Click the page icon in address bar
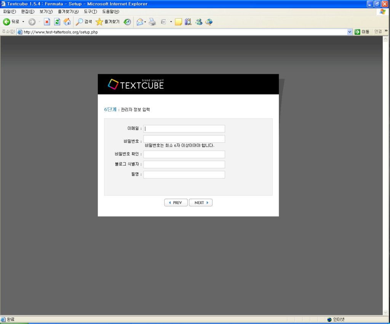The width and height of the screenshot is (390, 324). [20, 32]
